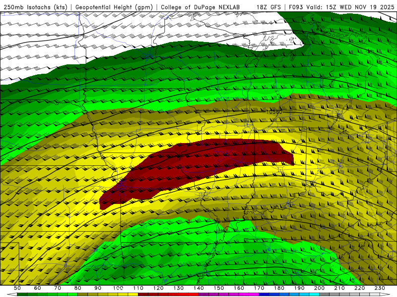Click the 60 label on the color scale
Image resolution: width=397 pixels, height=297 pixels.
[x=37, y=288]
